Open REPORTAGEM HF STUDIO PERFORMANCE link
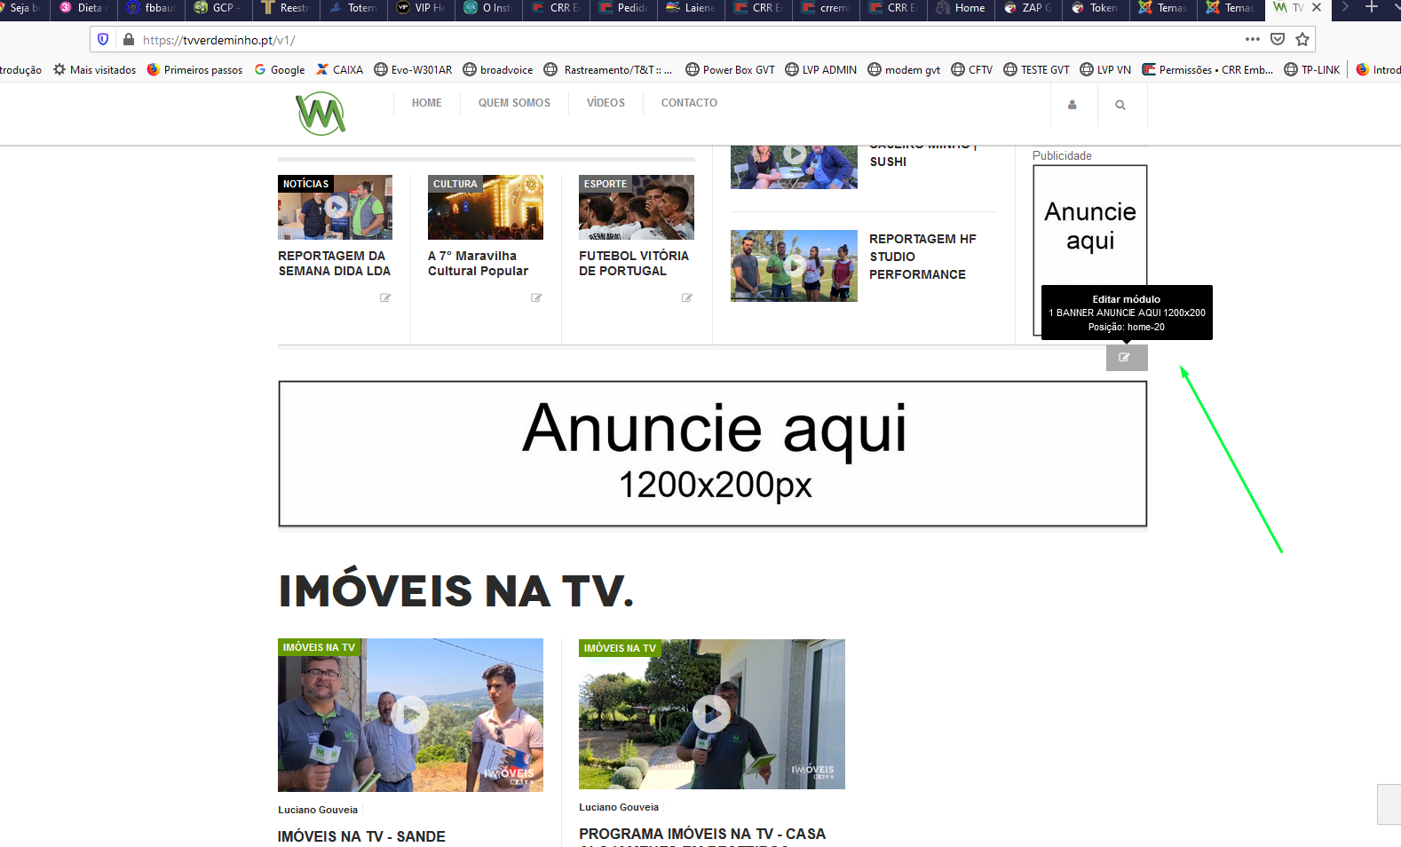 tap(922, 257)
